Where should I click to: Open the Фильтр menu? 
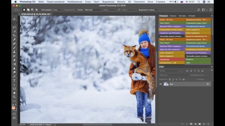(x=121, y=2)
